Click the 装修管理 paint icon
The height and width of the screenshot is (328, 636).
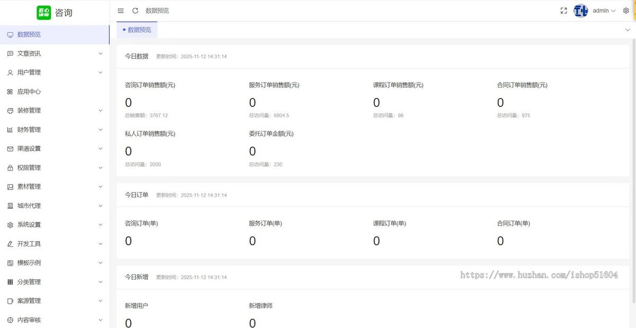pos(10,110)
